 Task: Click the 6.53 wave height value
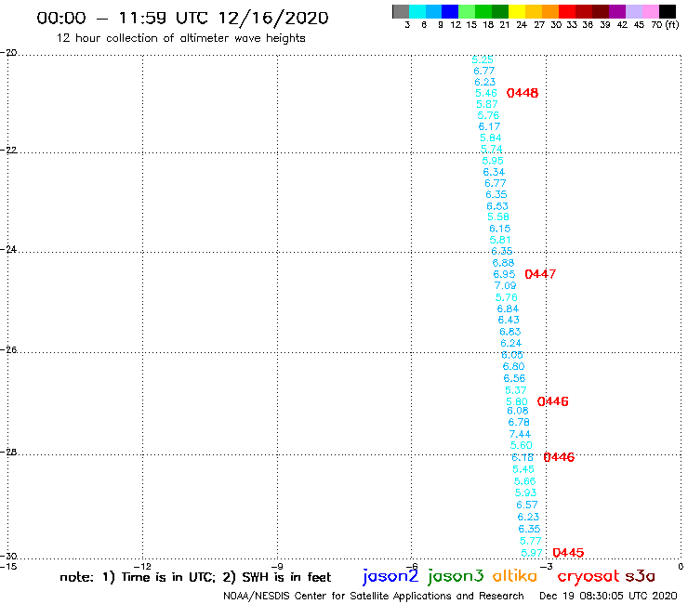(497, 206)
